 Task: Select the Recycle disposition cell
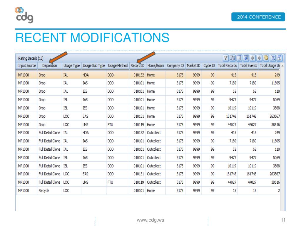[x=44, y=191]
